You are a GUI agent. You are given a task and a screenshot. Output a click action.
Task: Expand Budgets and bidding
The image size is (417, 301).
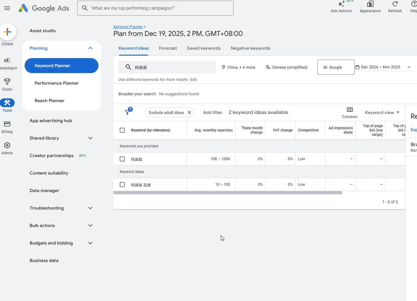(90, 243)
